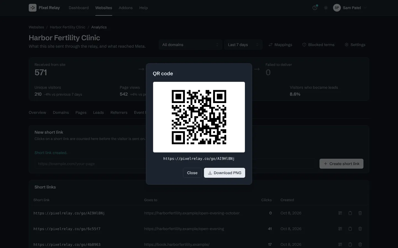Viewport: 398px width, 248px height.
Task: Expand the Sam Patel account menu chevron
Action: 365,8
